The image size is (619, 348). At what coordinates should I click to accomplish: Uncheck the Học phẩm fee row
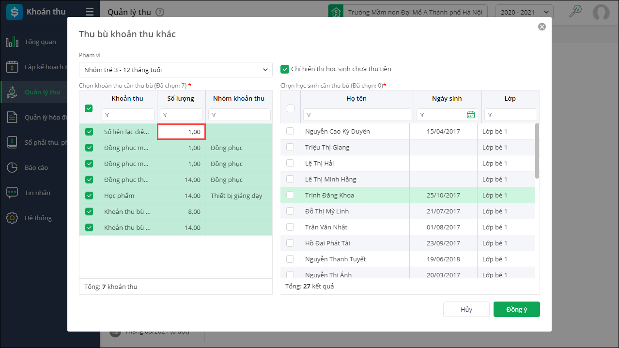click(x=89, y=196)
